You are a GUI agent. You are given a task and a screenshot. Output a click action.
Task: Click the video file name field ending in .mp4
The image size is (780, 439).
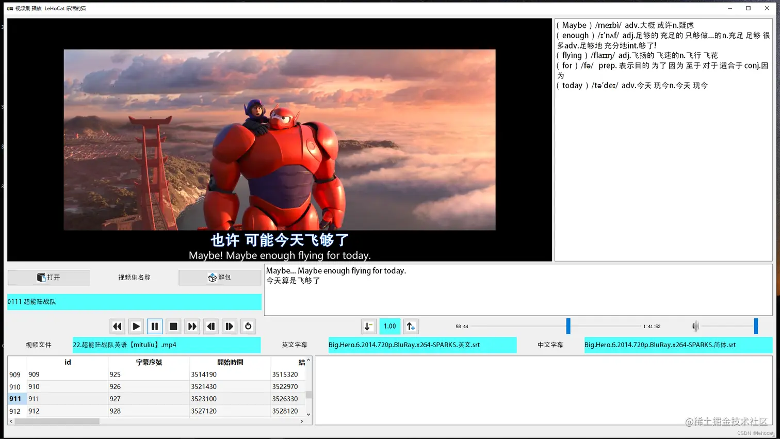coord(167,345)
